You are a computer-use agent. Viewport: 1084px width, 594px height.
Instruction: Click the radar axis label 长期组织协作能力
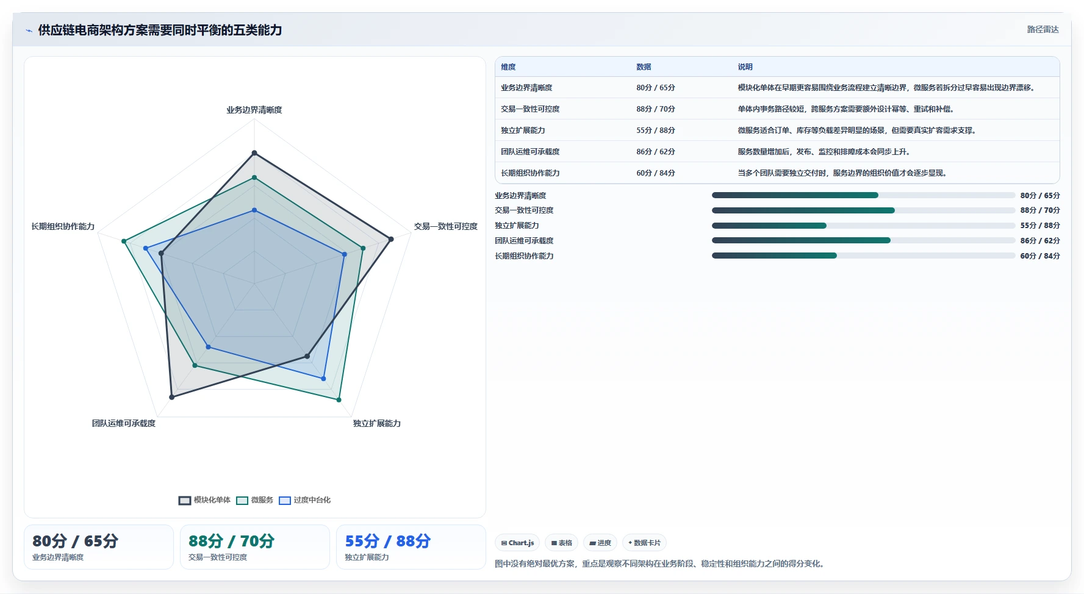(63, 226)
